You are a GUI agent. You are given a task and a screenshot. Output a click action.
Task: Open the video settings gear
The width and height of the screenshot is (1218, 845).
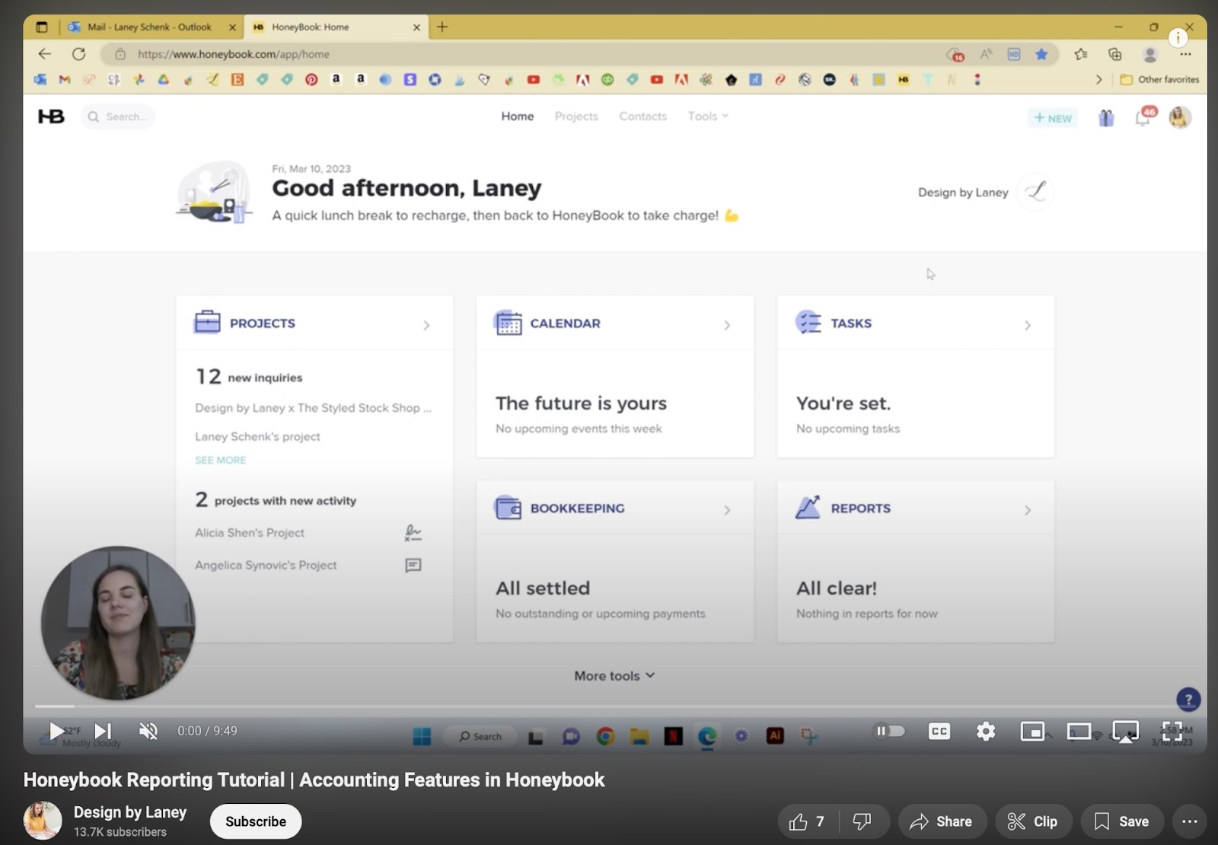pos(986,732)
